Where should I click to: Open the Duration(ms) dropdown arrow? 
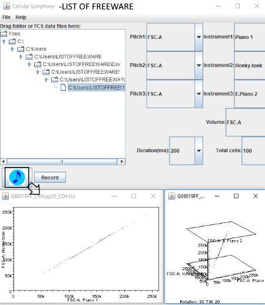coord(198,150)
